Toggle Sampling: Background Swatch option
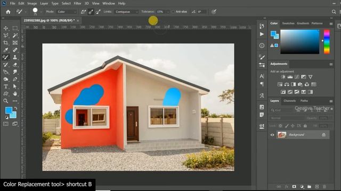Screen dimensions: 341x191 click(98, 12)
